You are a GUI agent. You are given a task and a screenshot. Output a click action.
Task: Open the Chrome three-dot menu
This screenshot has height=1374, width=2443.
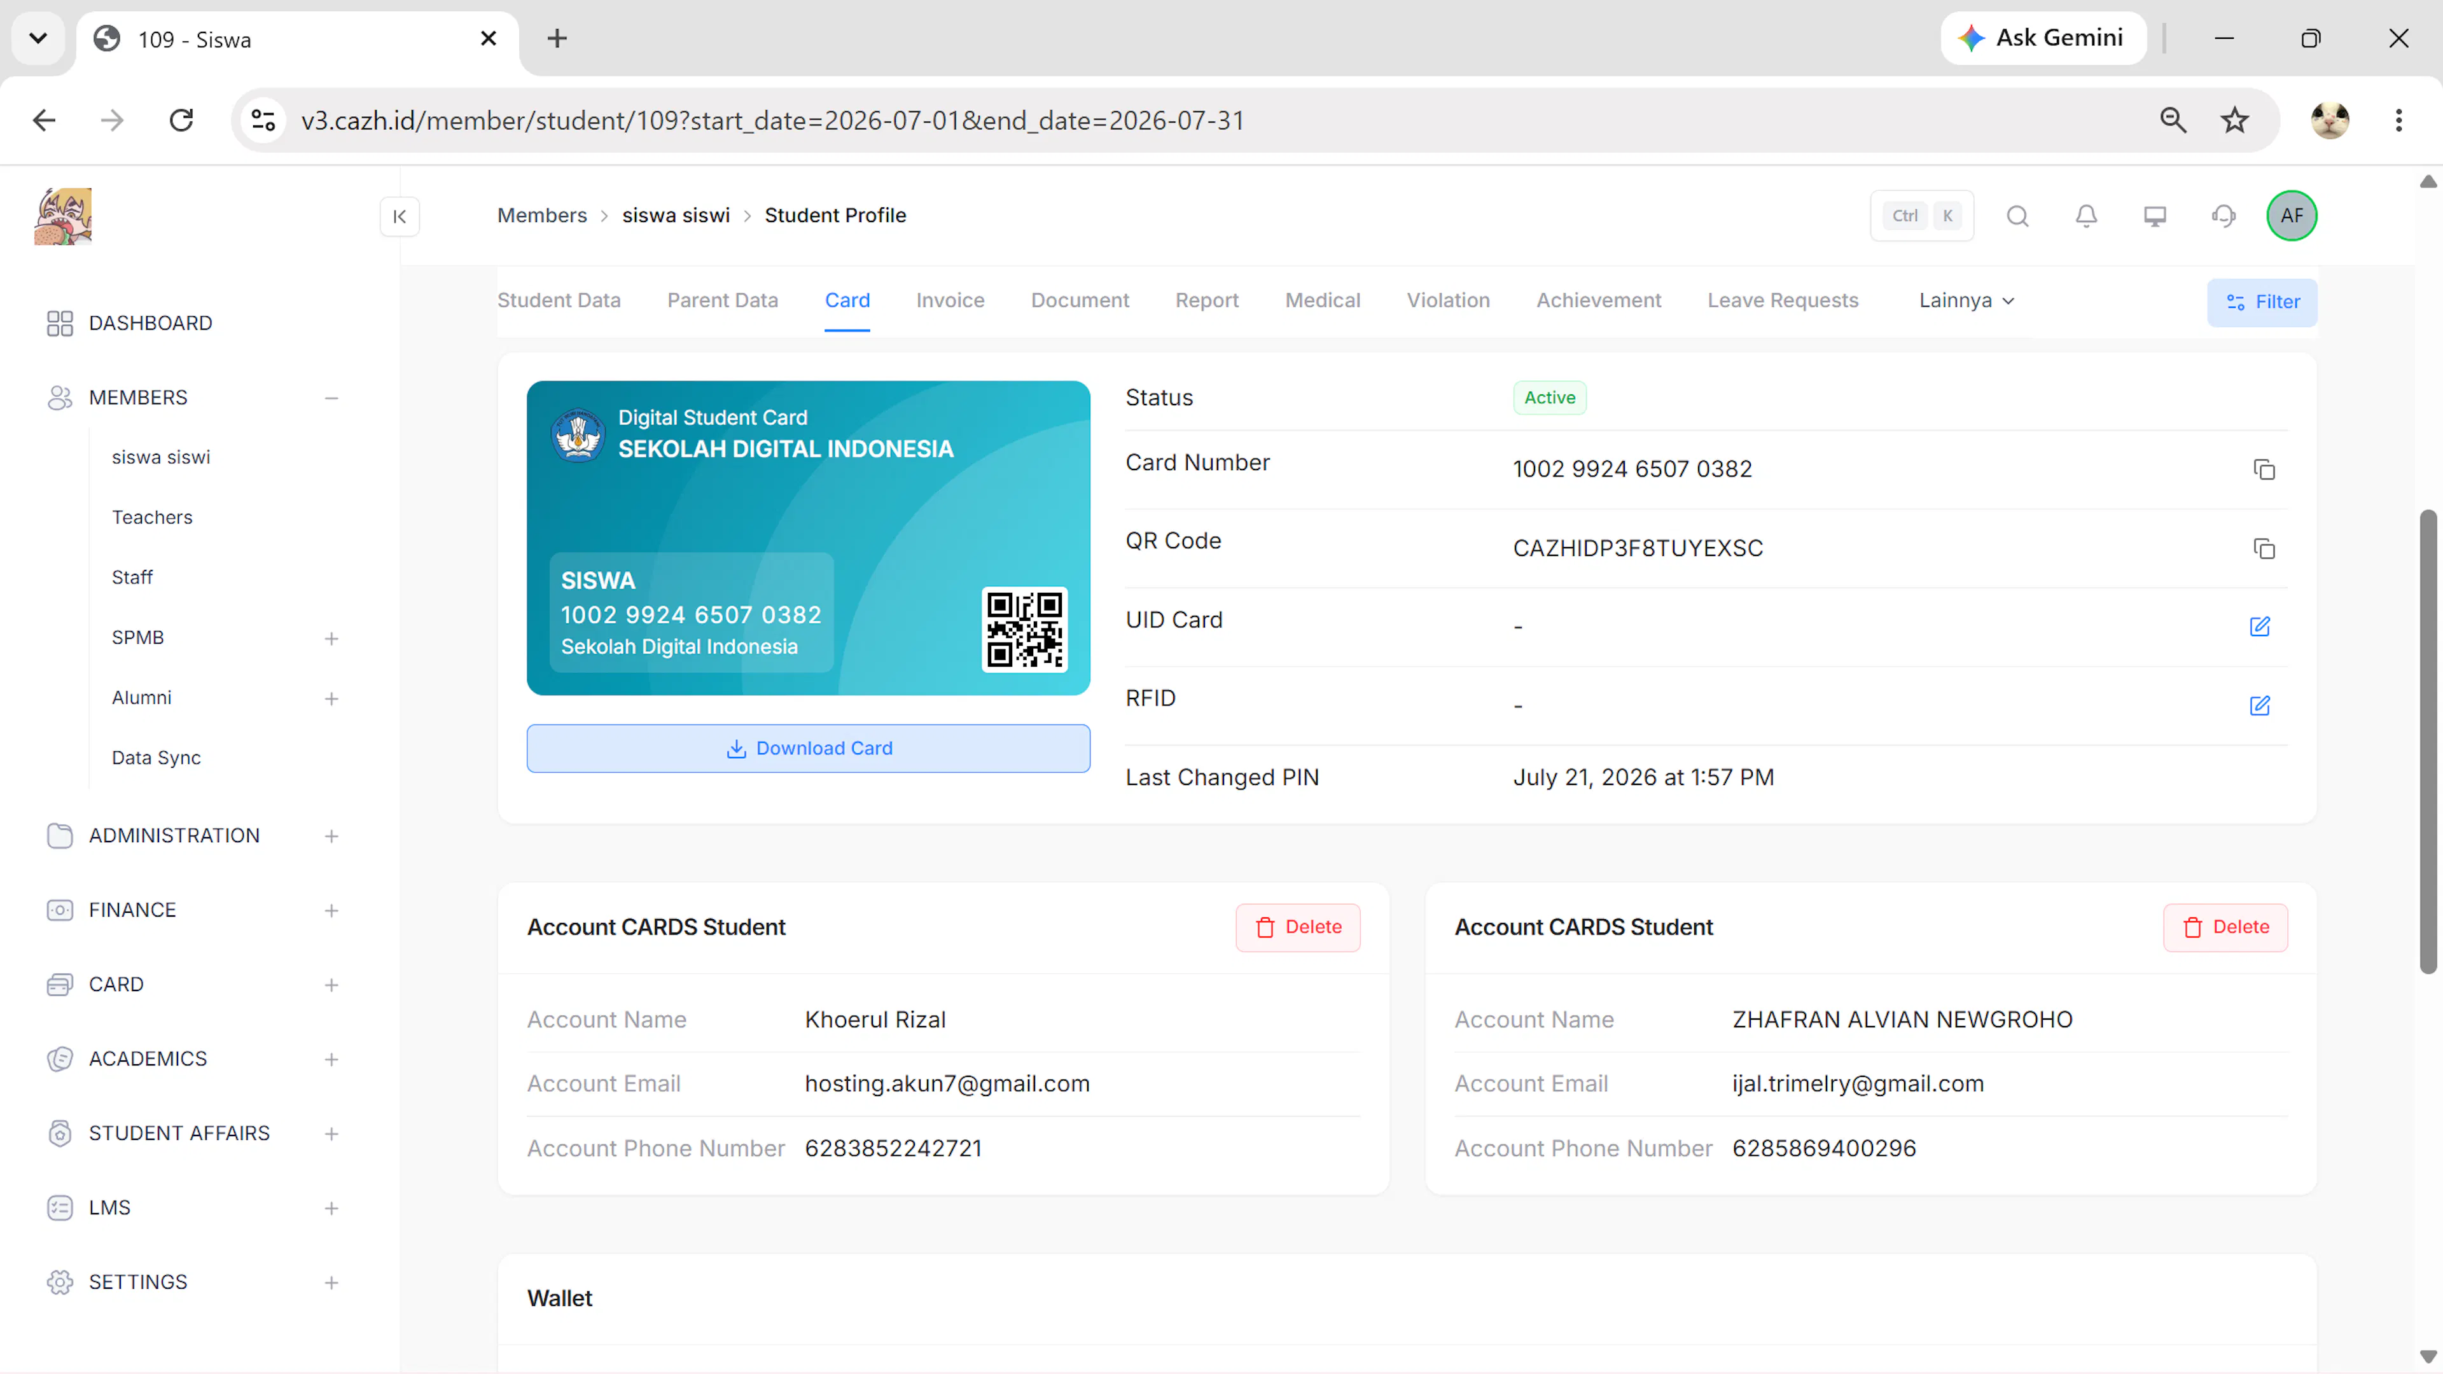pyautogui.click(x=2398, y=120)
